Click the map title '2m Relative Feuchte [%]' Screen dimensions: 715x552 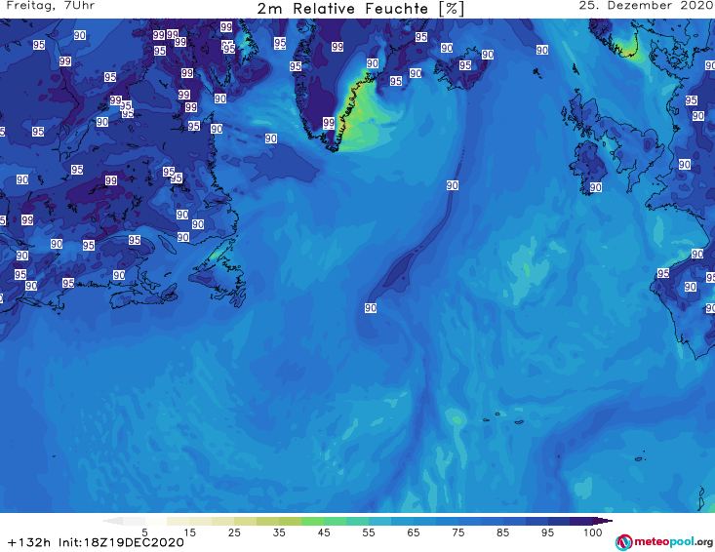tap(361, 9)
